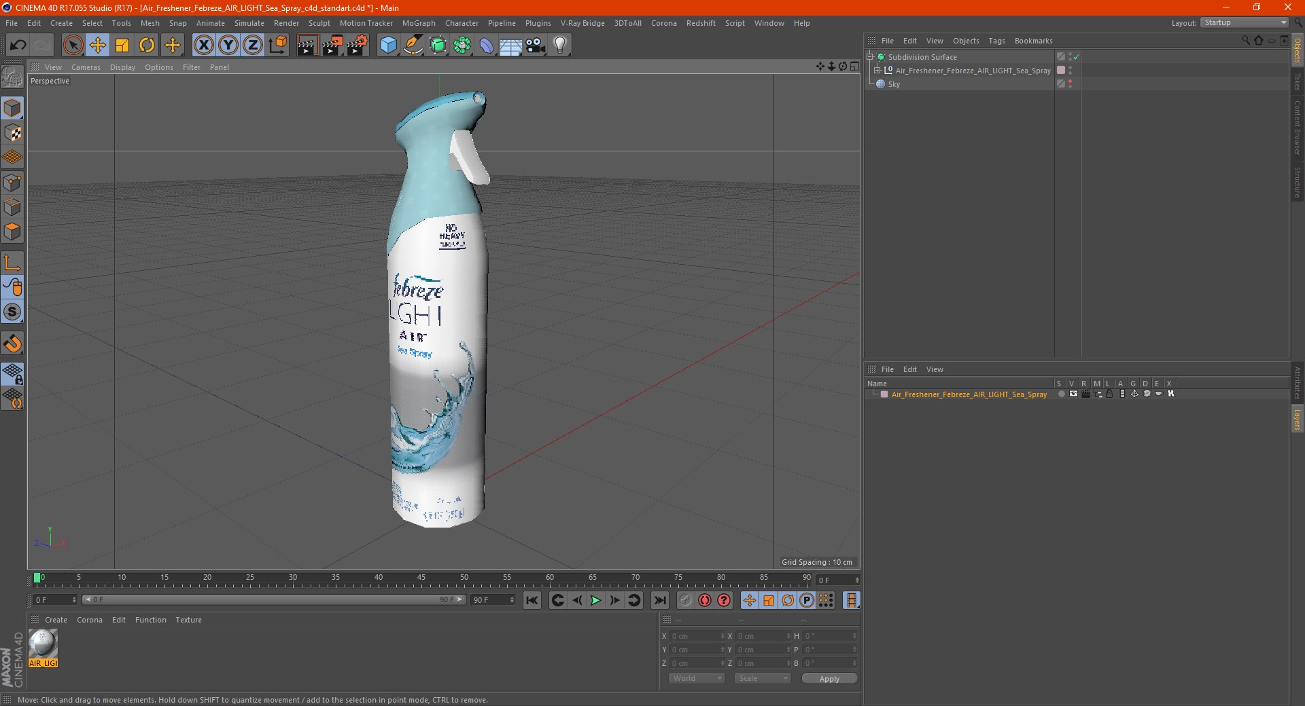Image resolution: width=1305 pixels, height=706 pixels.
Task: Activate the Move tool
Action: click(x=98, y=45)
